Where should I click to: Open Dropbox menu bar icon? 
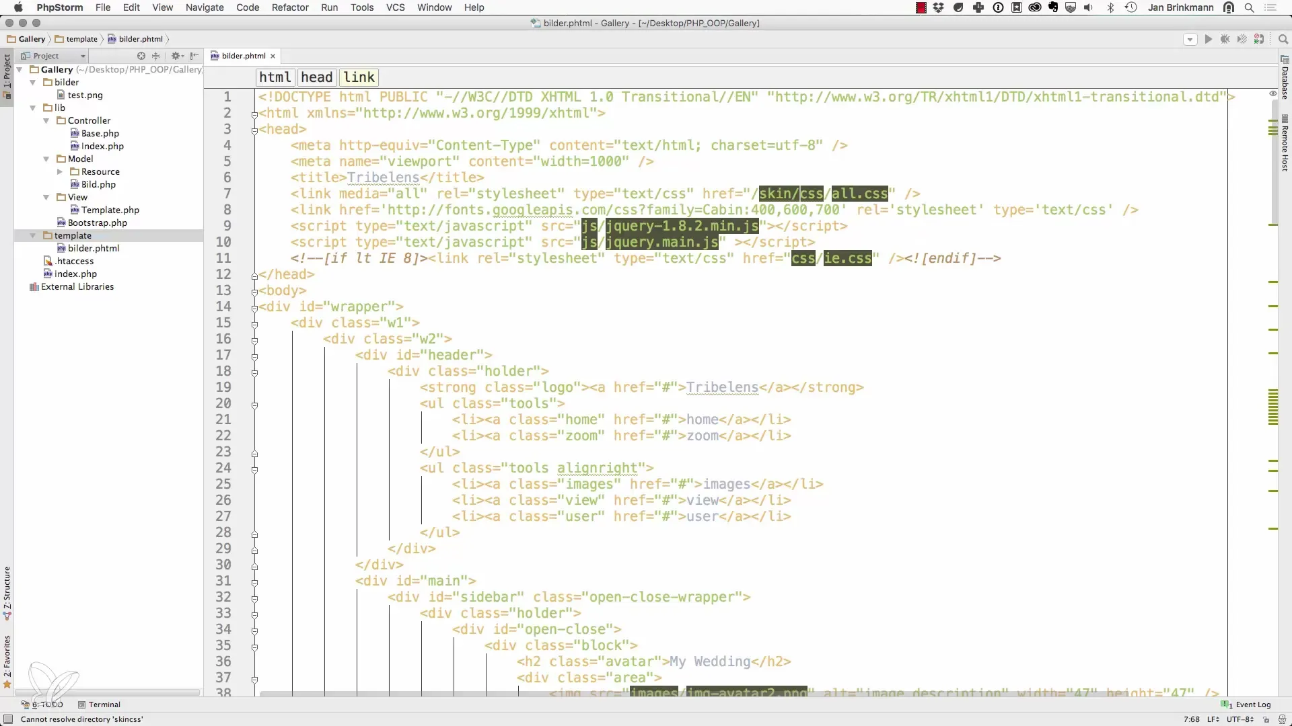pos(939,7)
